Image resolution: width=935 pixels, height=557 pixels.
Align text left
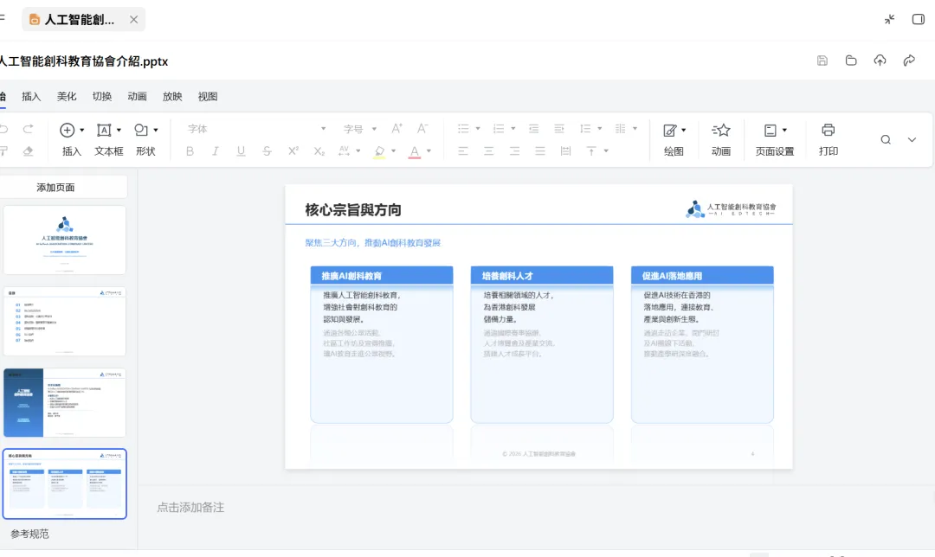coord(462,151)
